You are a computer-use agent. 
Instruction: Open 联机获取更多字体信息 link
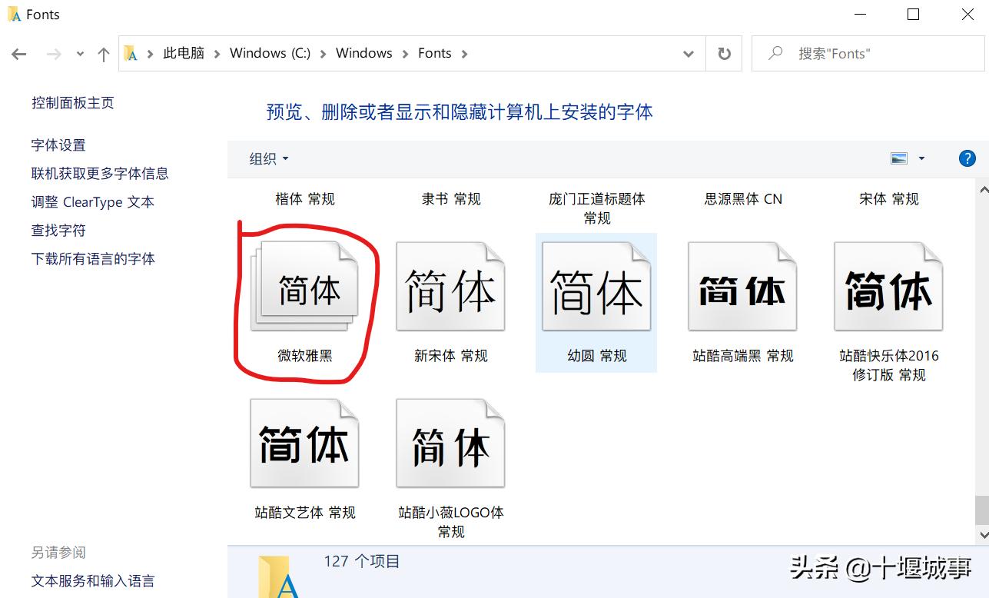(x=100, y=174)
